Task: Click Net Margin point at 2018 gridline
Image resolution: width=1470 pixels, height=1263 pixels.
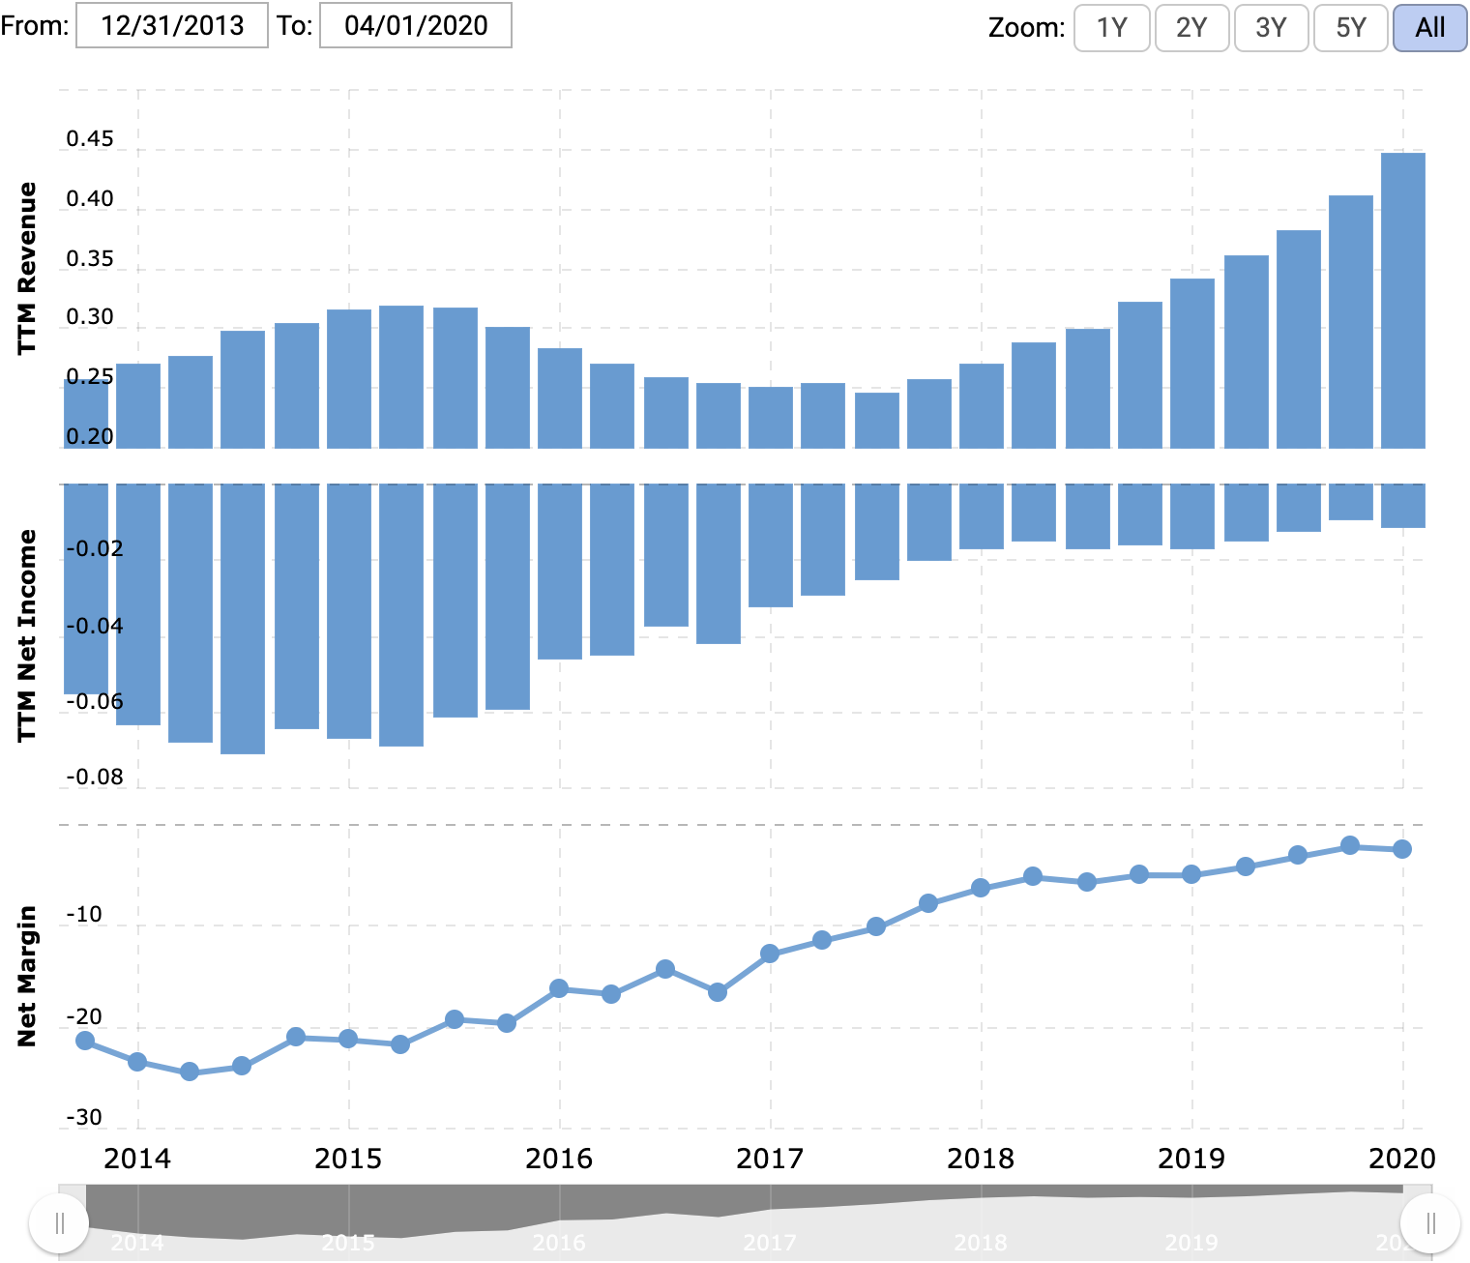Action: click(981, 888)
